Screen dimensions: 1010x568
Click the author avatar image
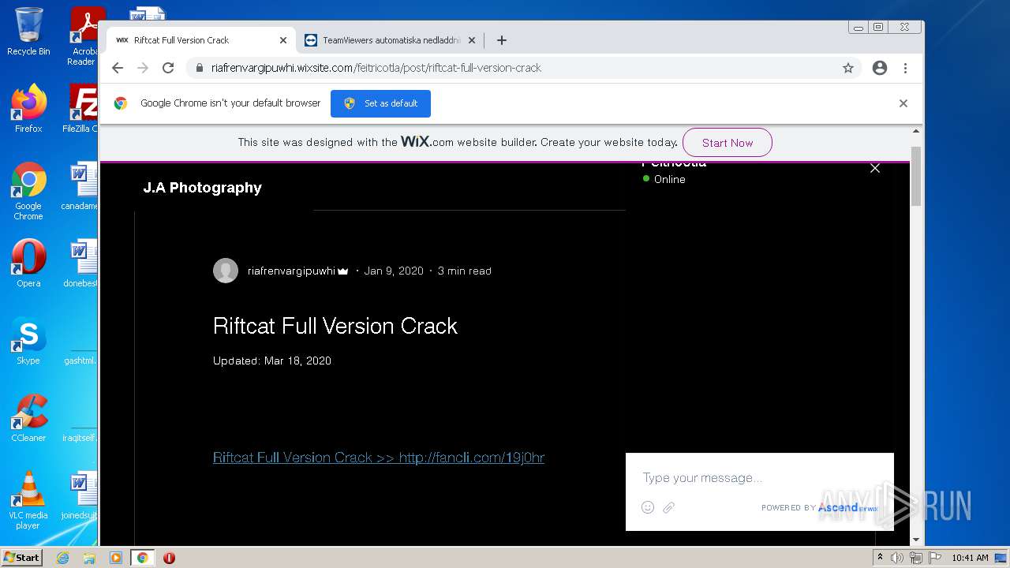point(226,271)
